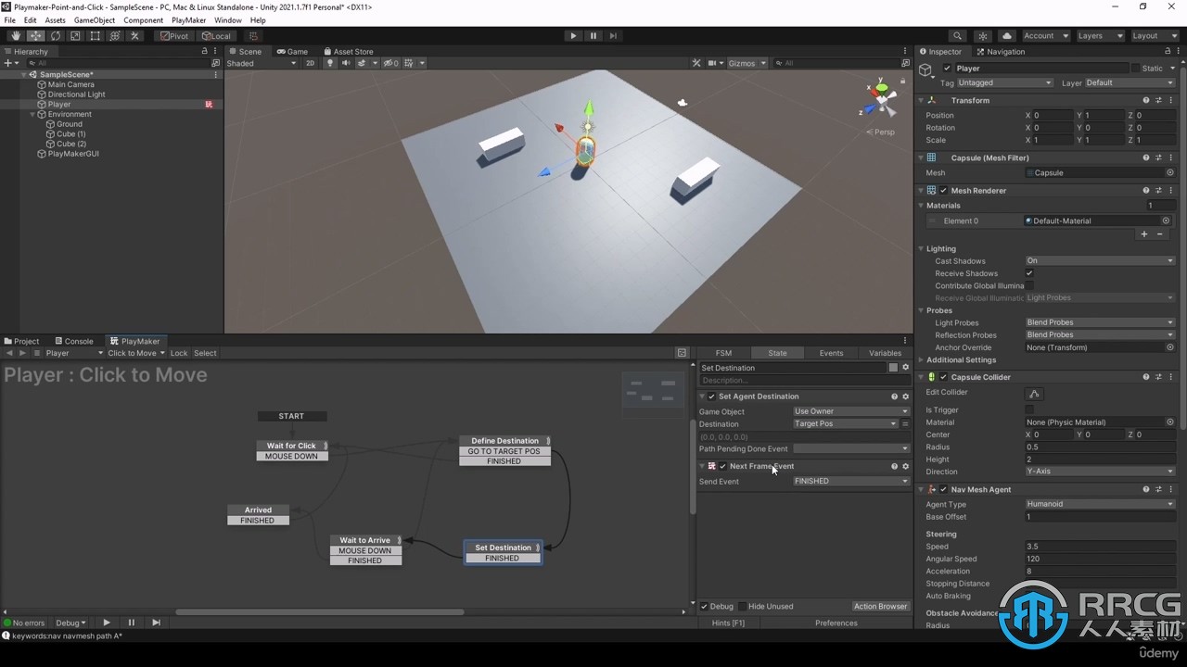Open the GameObject menu
1187x667 pixels.
coord(95,20)
